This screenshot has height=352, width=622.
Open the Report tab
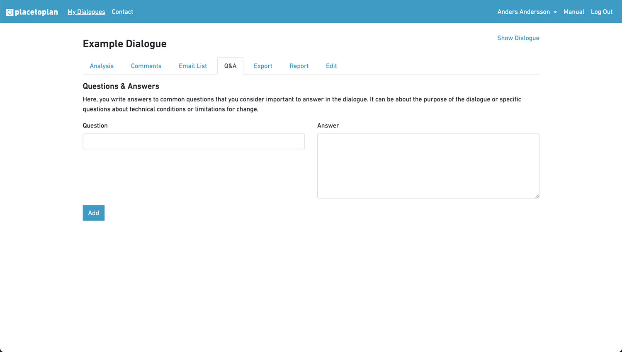(x=299, y=66)
